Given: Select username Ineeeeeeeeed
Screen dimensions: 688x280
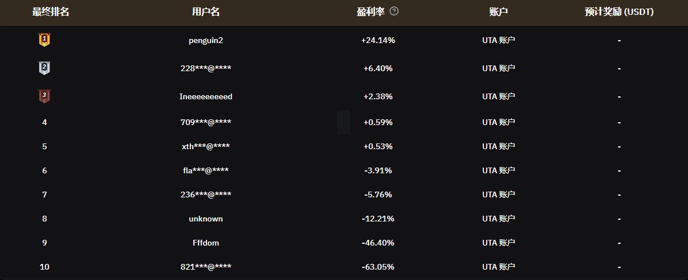Looking at the screenshot, I should pyautogui.click(x=206, y=97).
